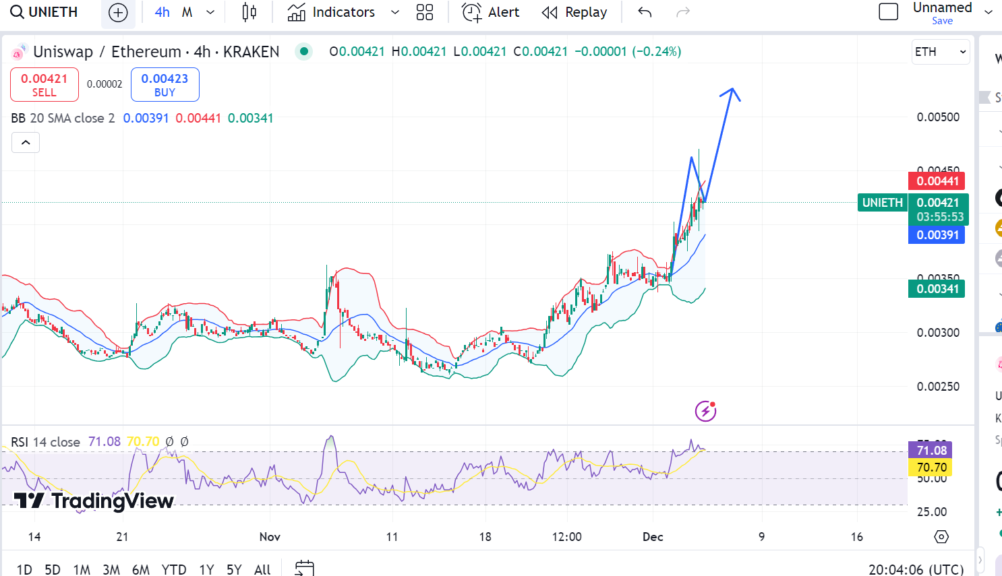Create a new Alert
The image size is (1002, 576).
click(490, 12)
